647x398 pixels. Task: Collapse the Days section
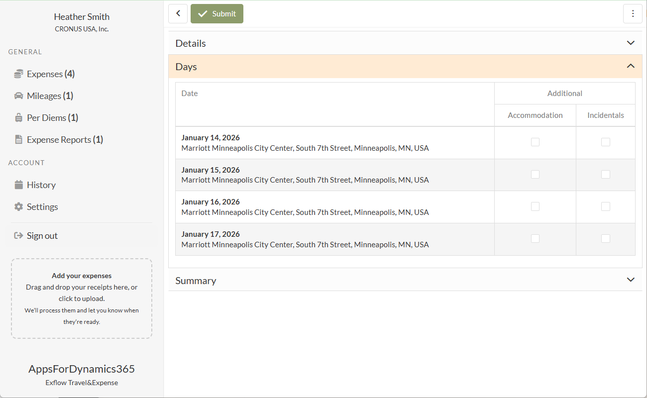[631, 67]
